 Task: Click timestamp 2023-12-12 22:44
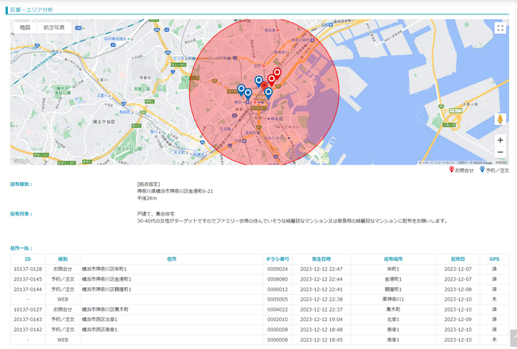click(x=321, y=280)
